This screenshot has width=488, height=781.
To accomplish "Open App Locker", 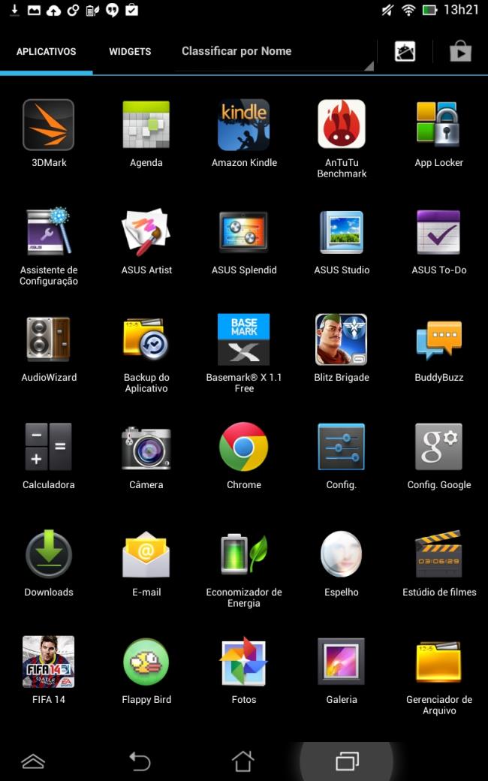I will pyautogui.click(x=438, y=125).
